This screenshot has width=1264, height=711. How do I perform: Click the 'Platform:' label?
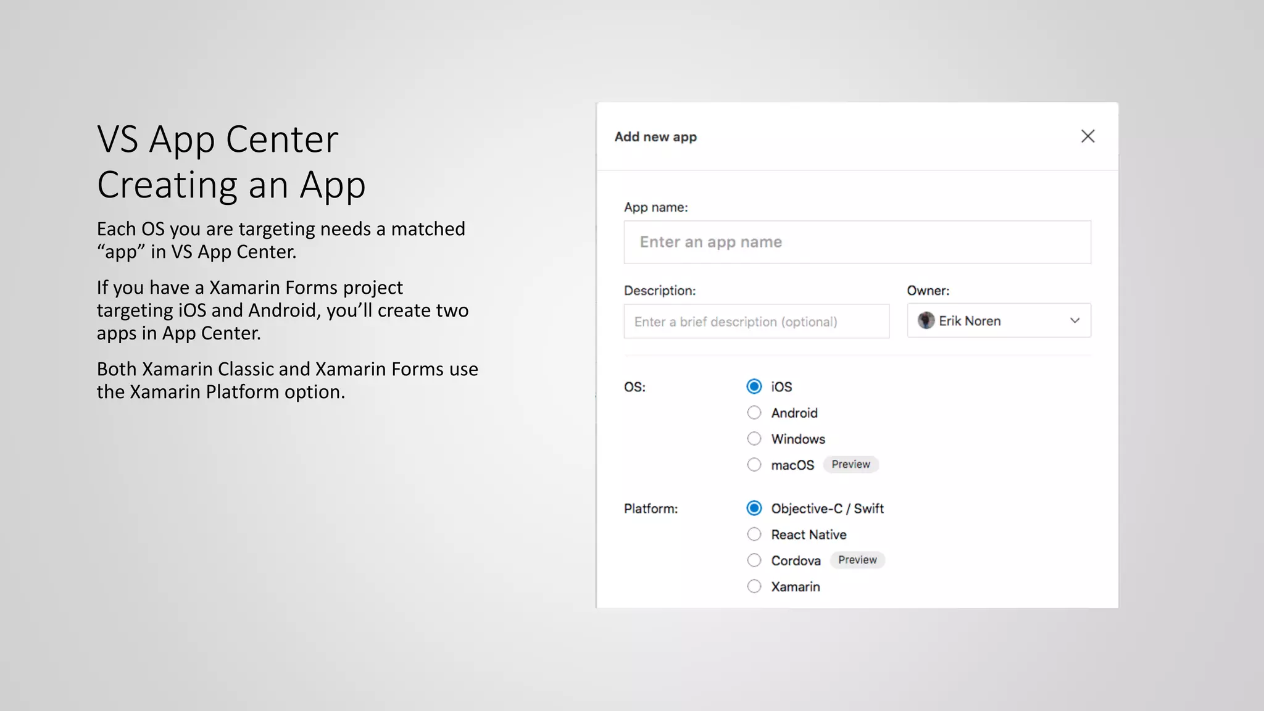click(x=651, y=509)
